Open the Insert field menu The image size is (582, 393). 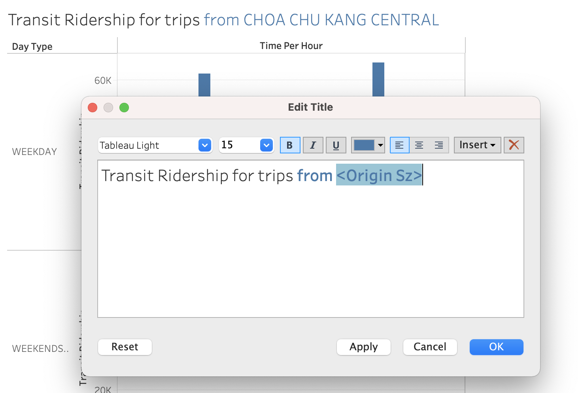[x=477, y=145]
